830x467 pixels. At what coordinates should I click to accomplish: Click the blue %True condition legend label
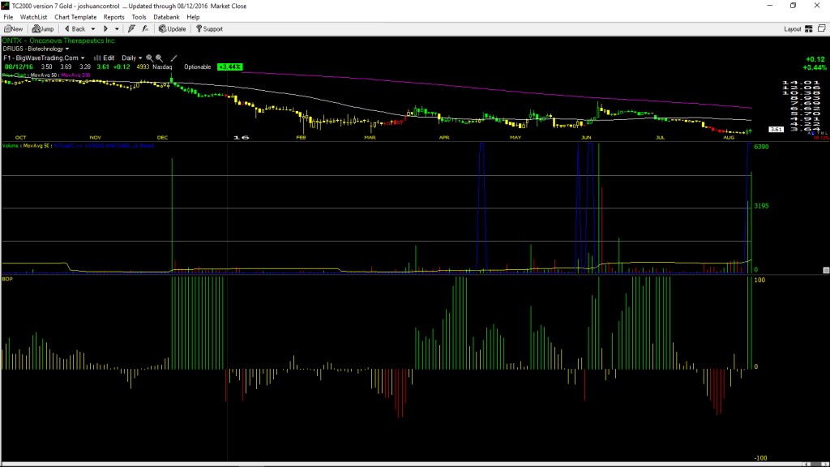[103, 146]
